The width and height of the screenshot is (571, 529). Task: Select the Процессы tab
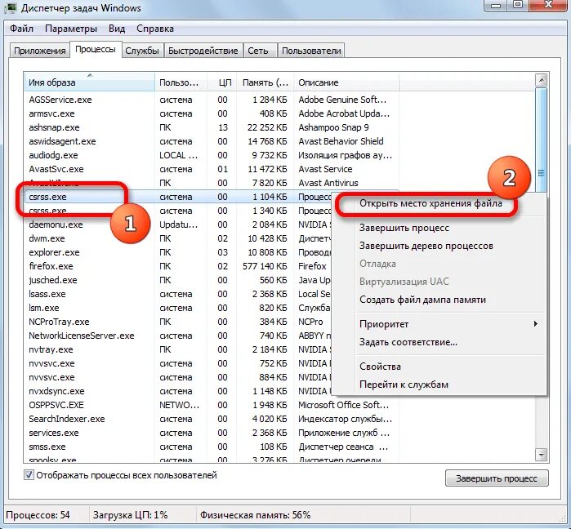tap(96, 49)
